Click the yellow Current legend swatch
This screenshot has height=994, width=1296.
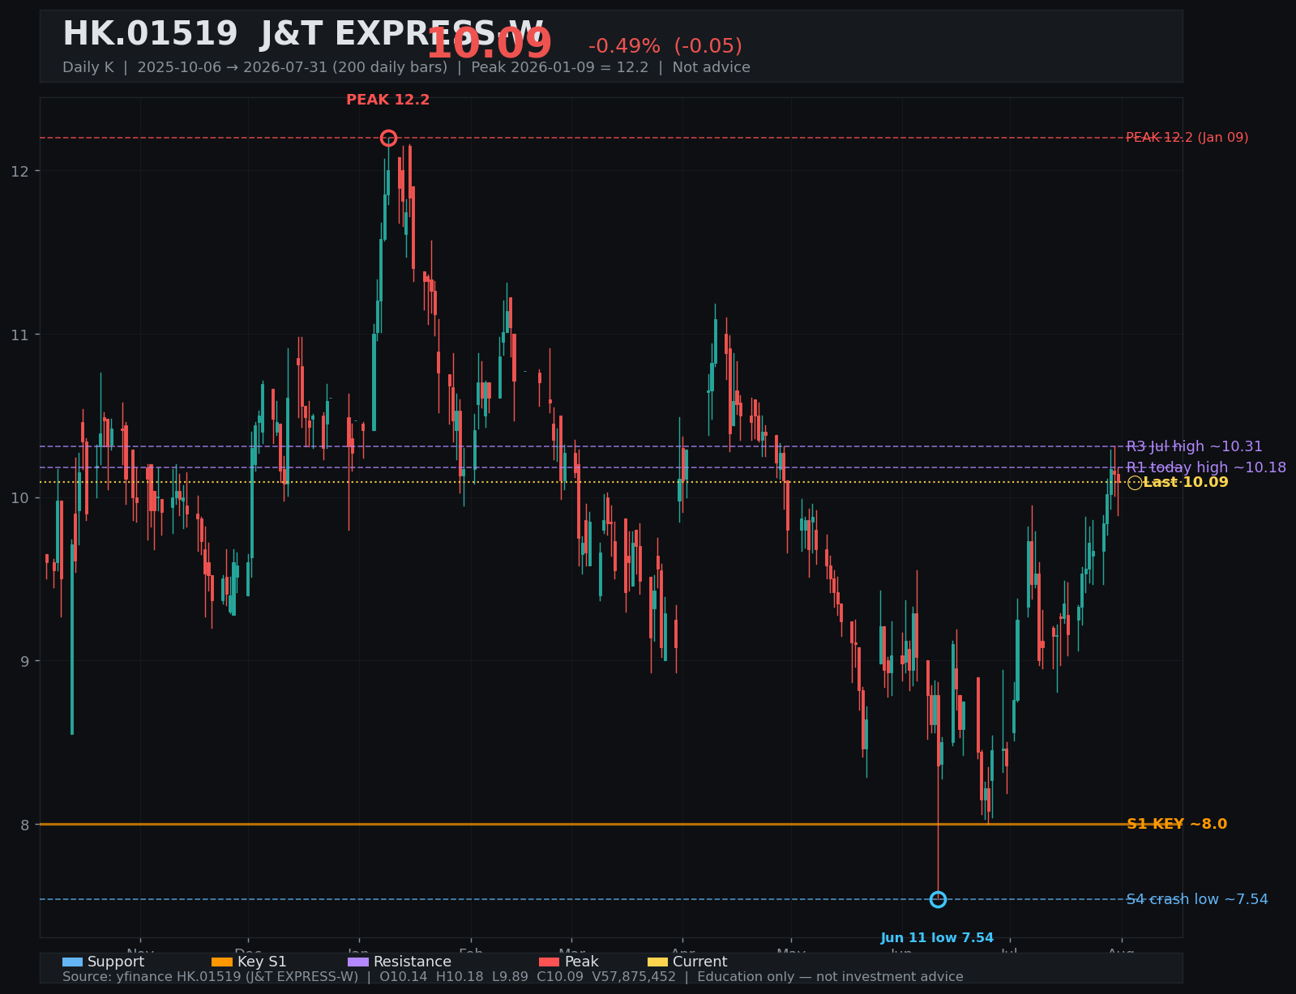click(657, 962)
